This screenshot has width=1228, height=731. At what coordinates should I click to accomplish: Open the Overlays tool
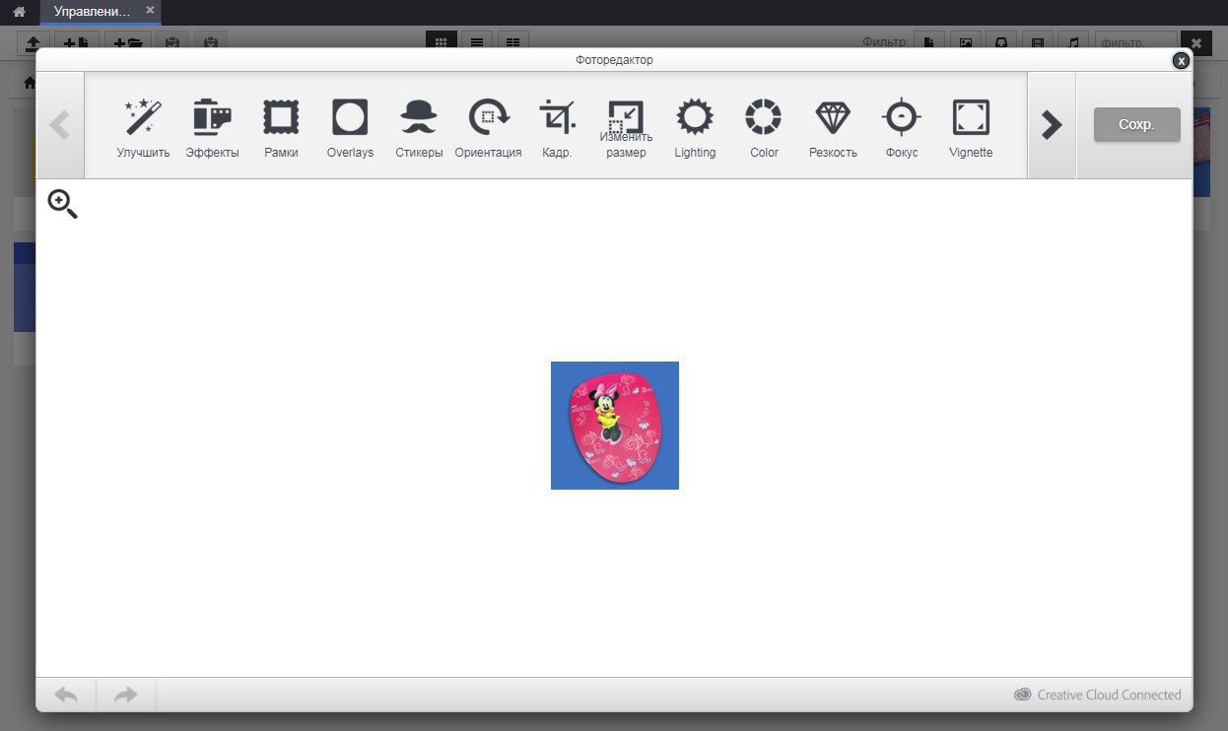350,128
